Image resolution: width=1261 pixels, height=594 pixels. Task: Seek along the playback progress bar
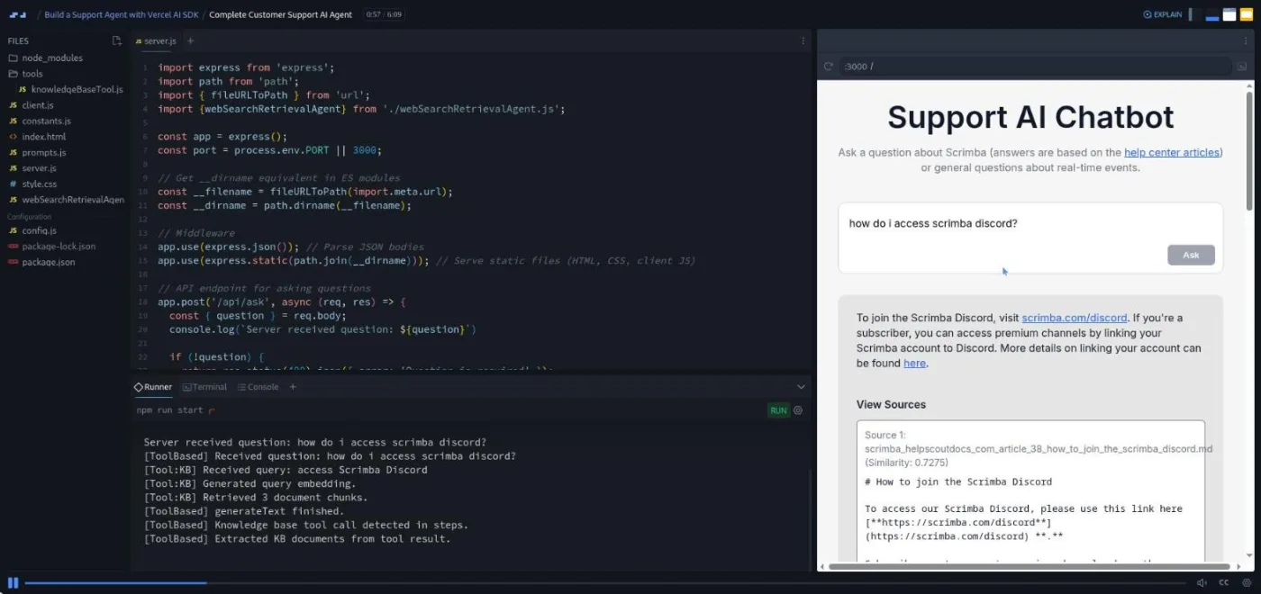[603, 583]
